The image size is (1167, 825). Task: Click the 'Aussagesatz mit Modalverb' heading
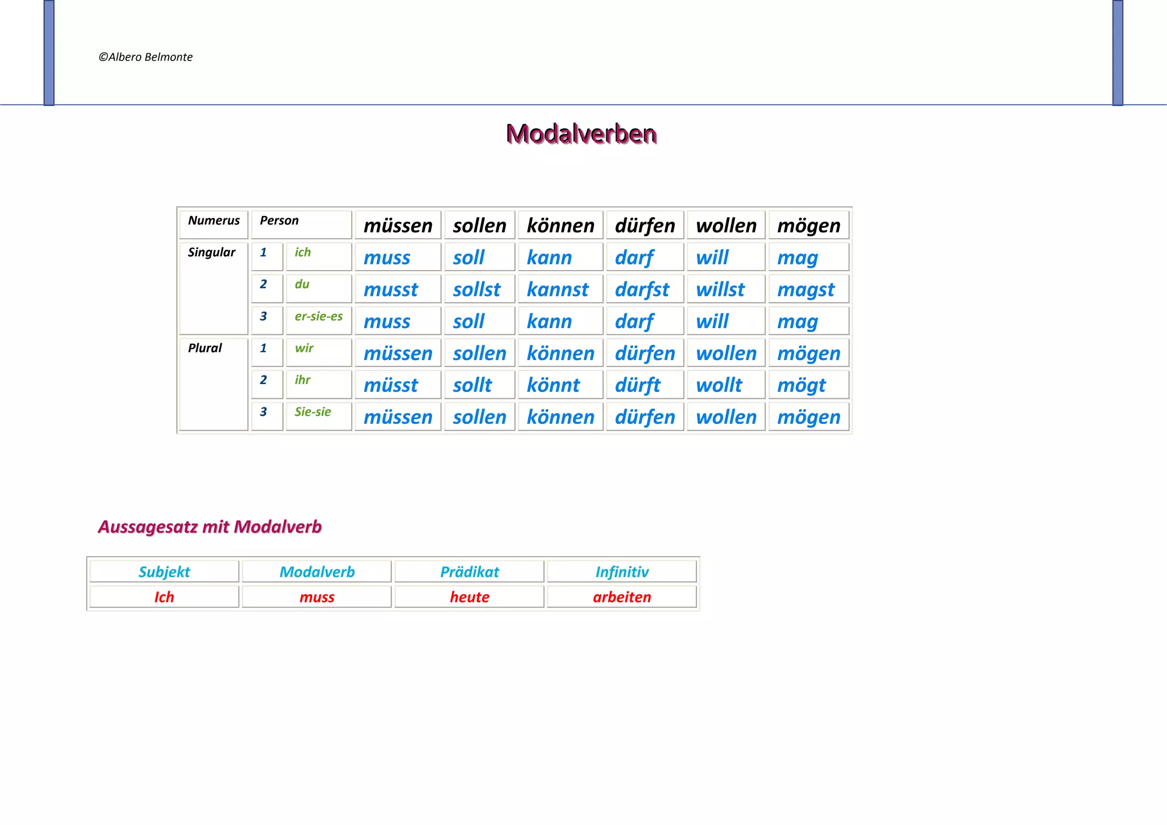coord(210,527)
